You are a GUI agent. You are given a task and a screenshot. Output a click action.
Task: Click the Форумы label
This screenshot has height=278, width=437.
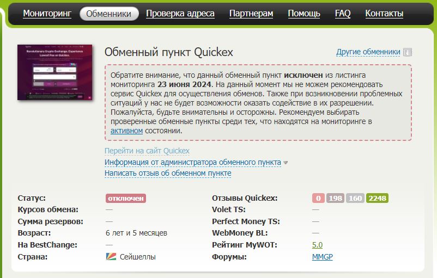229,257
